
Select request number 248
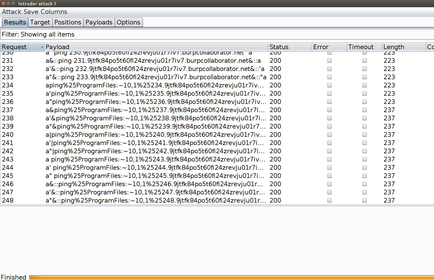(8, 200)
